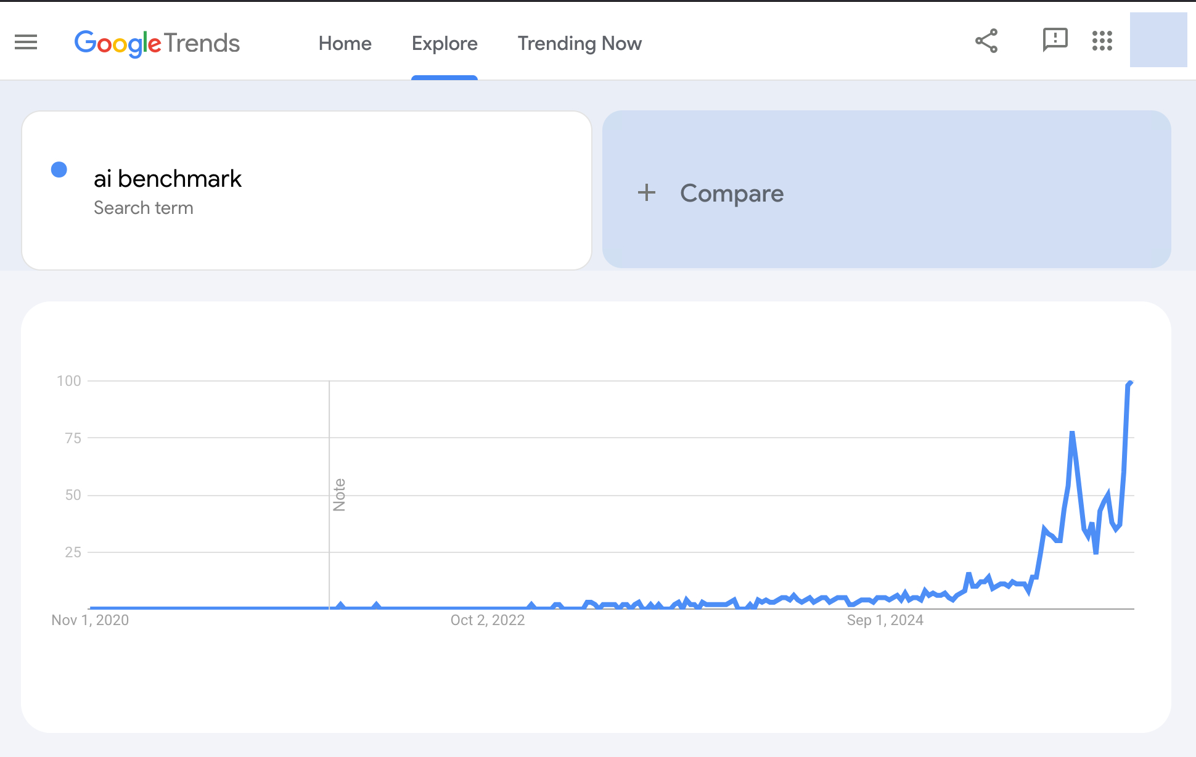The width and height of the screenshot is (1196, 757).
Task: Click the Note marker on the chart
Action: point(339,494)
